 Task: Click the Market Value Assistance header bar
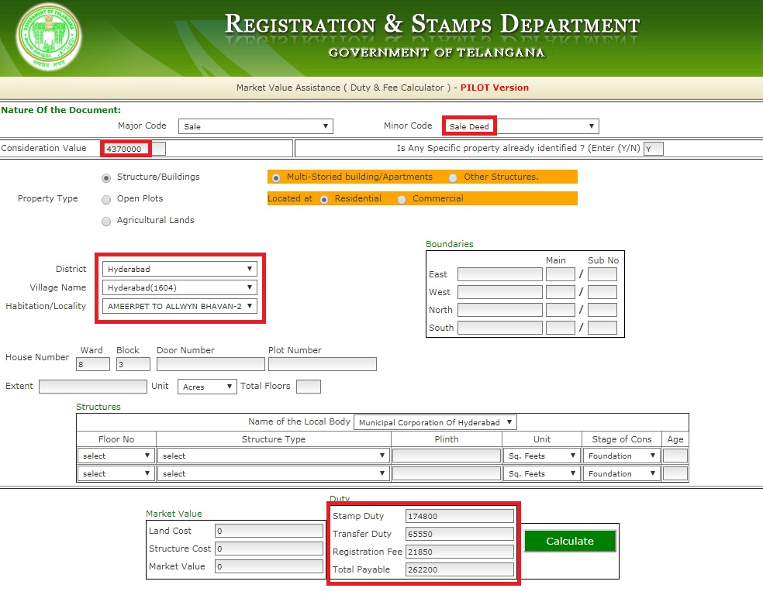point(381,88)
